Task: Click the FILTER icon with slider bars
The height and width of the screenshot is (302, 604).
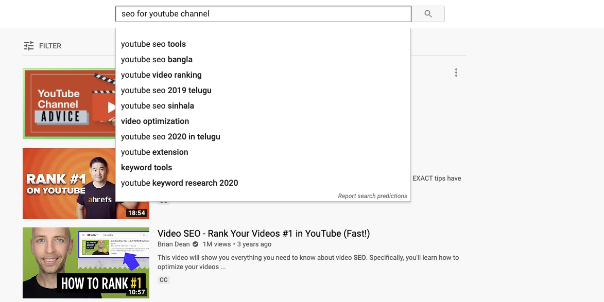Action: click(x=29, y=46)
